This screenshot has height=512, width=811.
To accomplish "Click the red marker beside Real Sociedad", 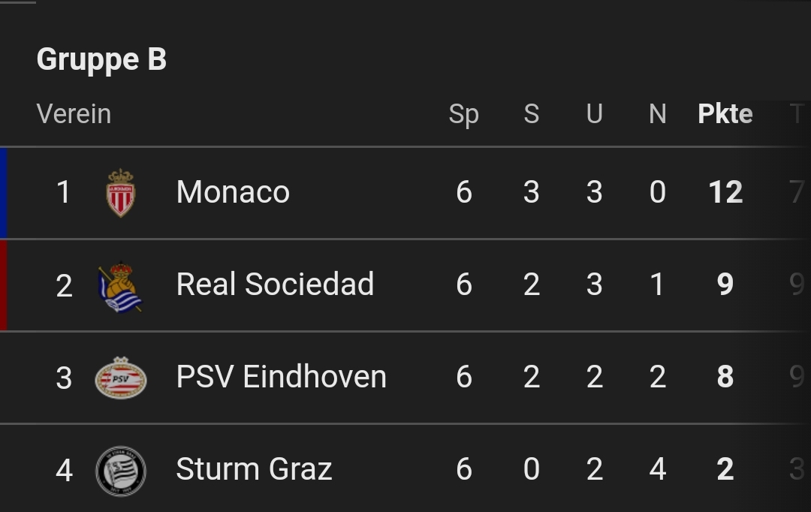I will point(4,285).
